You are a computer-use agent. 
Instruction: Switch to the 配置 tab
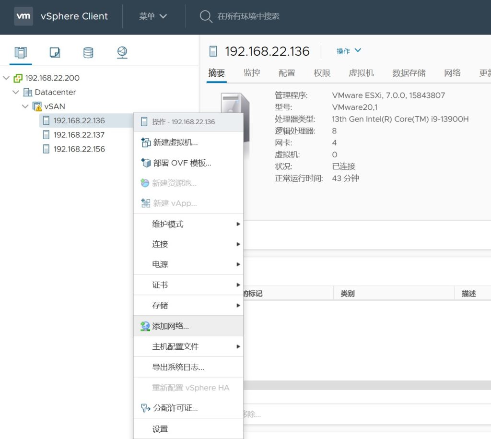tap(287, 73)
